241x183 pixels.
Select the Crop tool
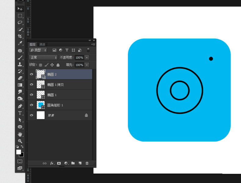(20, 36)
